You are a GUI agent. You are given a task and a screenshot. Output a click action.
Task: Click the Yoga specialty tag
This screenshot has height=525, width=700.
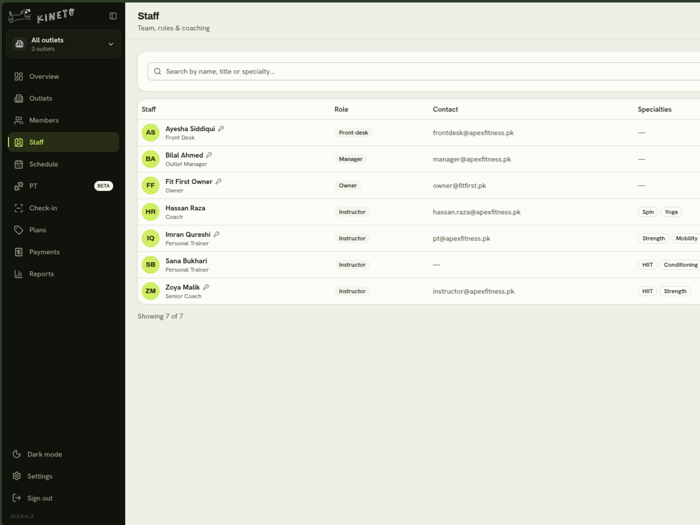pyautogui.click(x=671, y=212)
